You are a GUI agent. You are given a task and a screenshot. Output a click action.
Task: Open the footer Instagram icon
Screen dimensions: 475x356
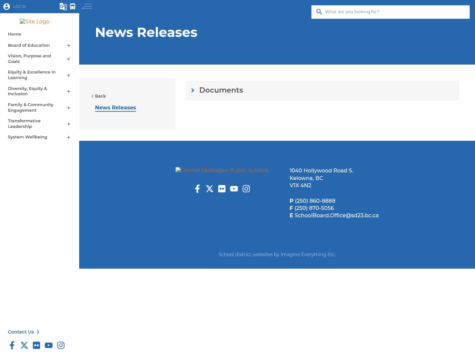(246, 189)
